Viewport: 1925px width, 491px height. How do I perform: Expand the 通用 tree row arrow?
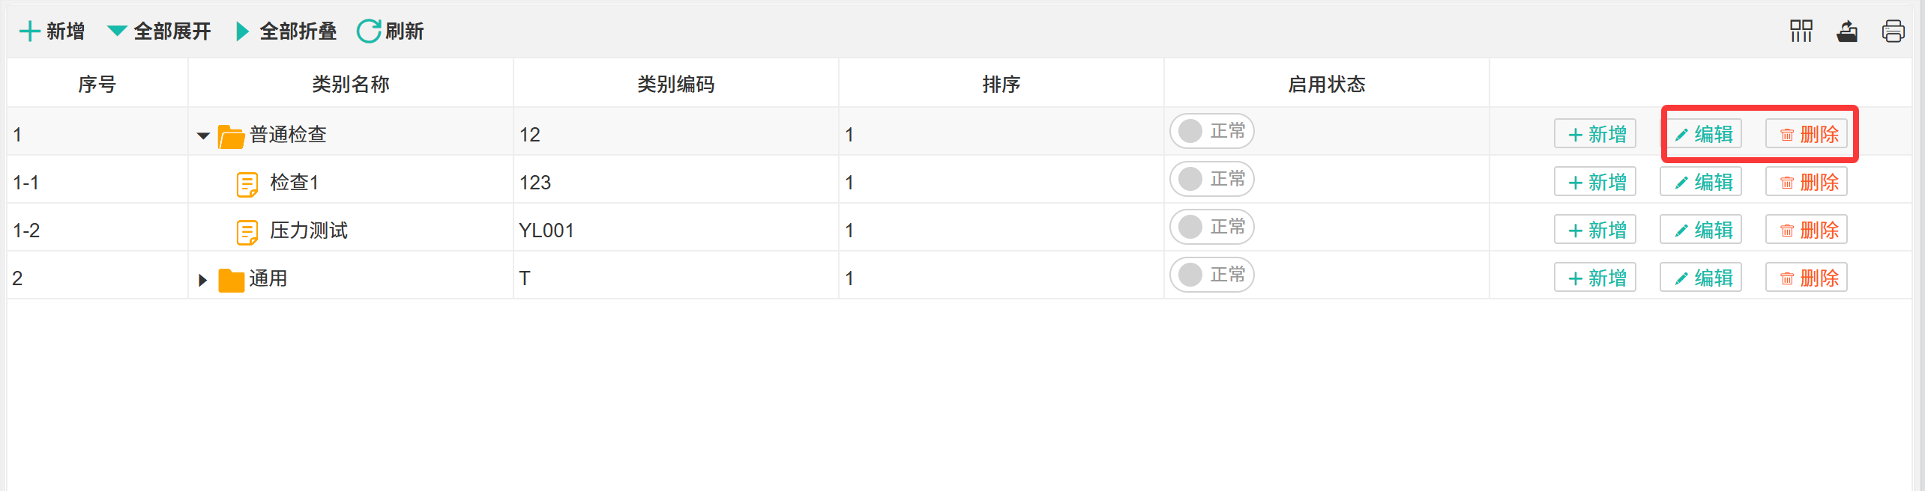(x=202, y=280)
